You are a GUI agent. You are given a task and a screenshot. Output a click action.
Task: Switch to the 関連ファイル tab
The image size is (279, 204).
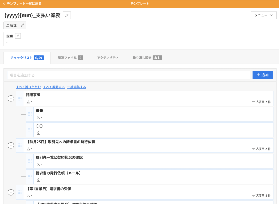(70, 58)
